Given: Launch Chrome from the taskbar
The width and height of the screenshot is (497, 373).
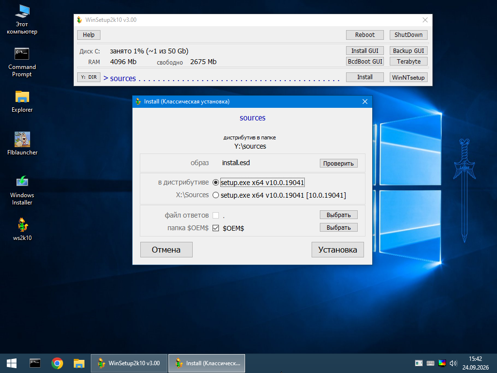Looking at the screenshot, I should 57,363.
